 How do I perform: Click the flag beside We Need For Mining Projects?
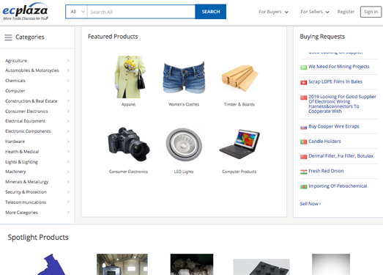303,67
